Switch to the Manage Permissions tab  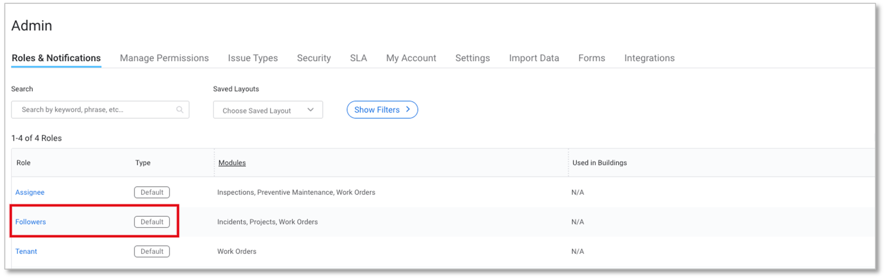(x=164, y=58)
